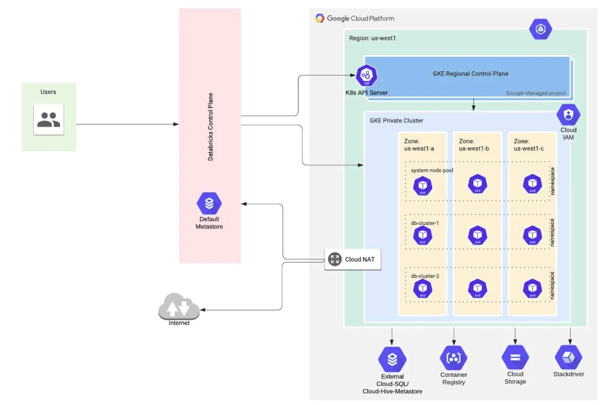The image size is (609, 405).
Task: Click the Zone: us-west1-c heading
Action: [x=529, y=145]
